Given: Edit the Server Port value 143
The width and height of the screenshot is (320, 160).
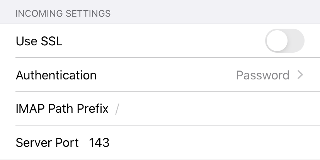Looking at the screenshot, I should pos(99,143).
